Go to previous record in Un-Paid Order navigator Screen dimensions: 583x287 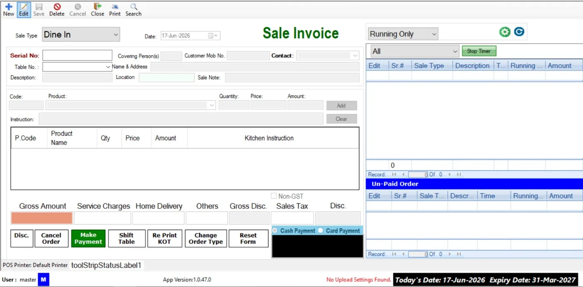403,254
